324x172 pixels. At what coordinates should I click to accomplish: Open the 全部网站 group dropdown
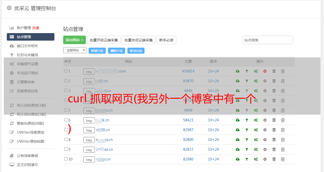click(75, 50)
